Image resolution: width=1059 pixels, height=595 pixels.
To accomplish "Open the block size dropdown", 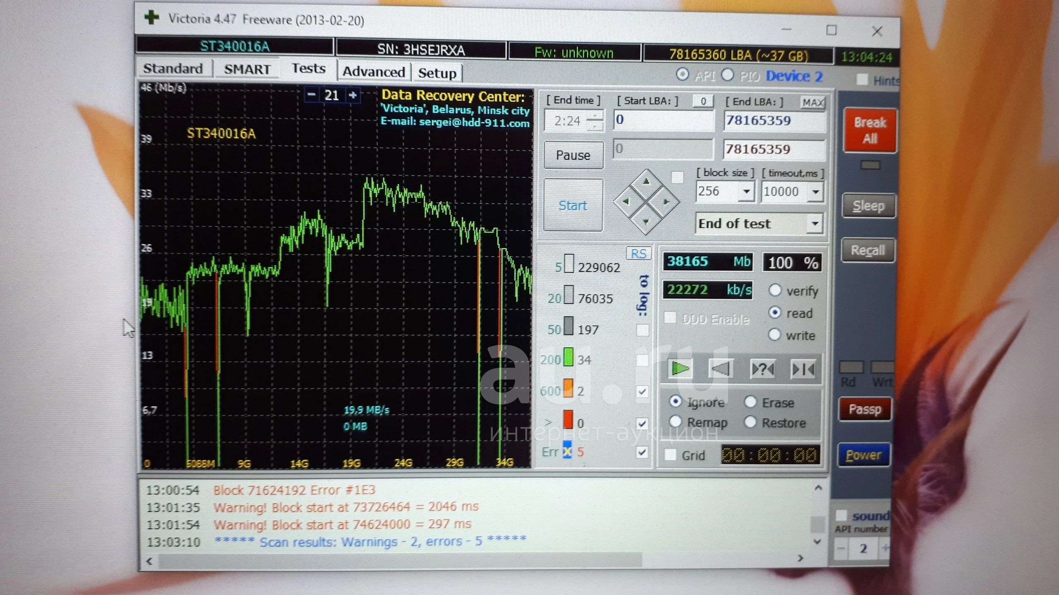I will [746, 192].
